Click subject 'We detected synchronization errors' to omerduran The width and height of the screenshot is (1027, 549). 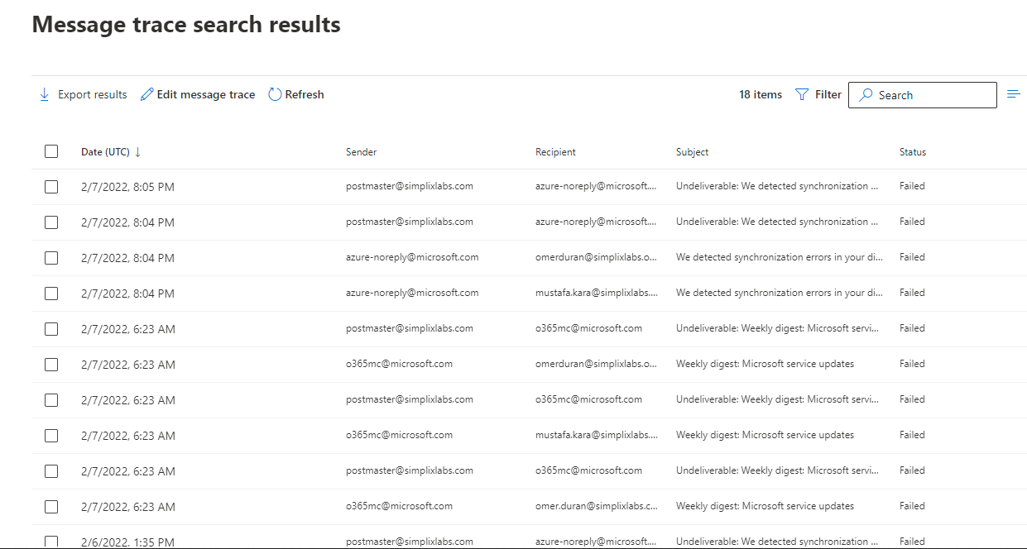click(780, 258)
